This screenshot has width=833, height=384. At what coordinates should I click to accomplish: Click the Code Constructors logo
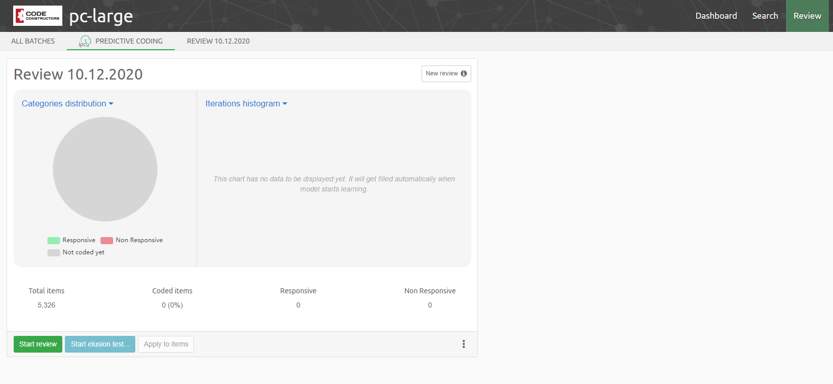37,16
